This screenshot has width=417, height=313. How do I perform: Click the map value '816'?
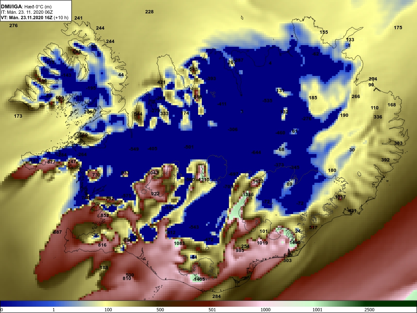(102, 245)
